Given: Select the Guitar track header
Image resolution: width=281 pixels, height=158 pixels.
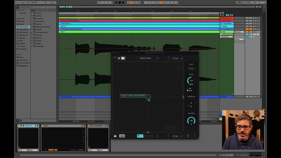Looking at the screenshot, I should [x=227, y=26].
